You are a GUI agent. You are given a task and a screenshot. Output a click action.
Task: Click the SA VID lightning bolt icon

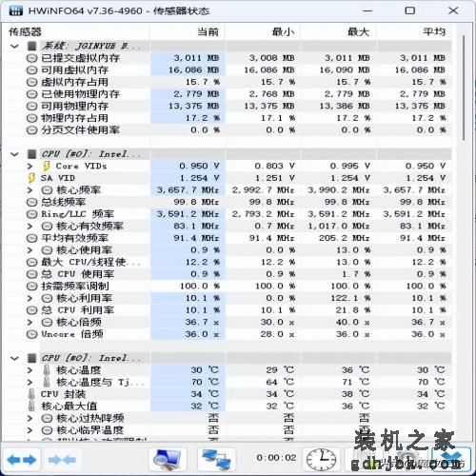coord(31,178)
